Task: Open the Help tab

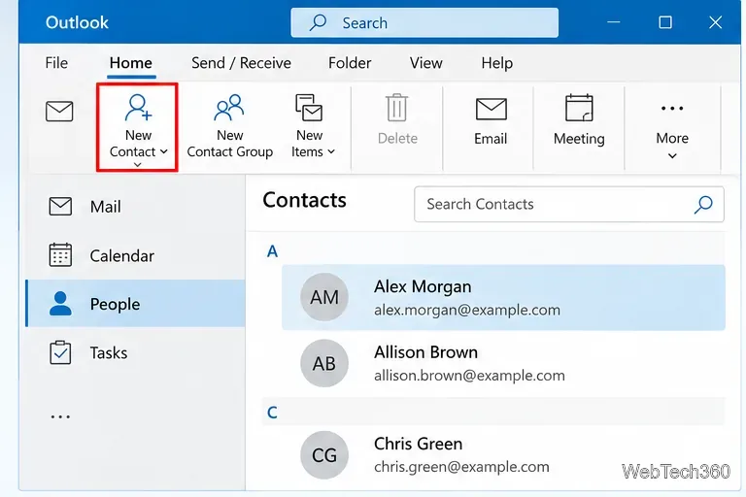Action: click(496, 63)
